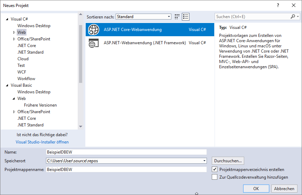
Task: Click the Durchsuchen... button
Action: (x=228, y=161)
